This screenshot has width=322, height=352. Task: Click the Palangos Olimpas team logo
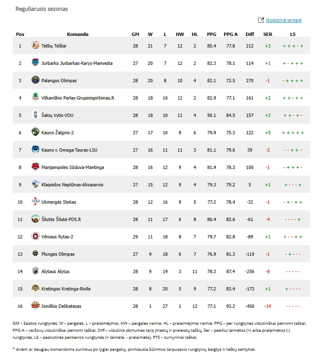[36, 81]
